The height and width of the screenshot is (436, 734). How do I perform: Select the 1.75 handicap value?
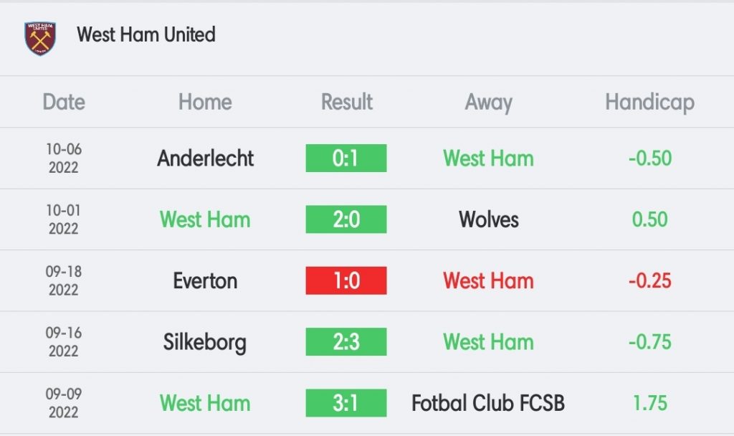[649, 403]
